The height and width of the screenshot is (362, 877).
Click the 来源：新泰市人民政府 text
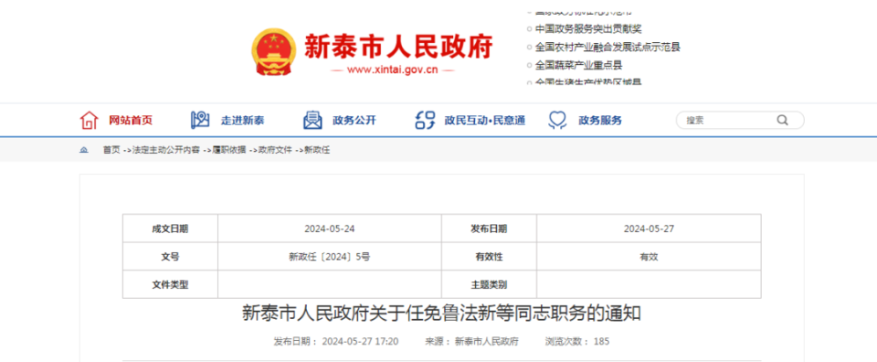click(x=471, y=341)
